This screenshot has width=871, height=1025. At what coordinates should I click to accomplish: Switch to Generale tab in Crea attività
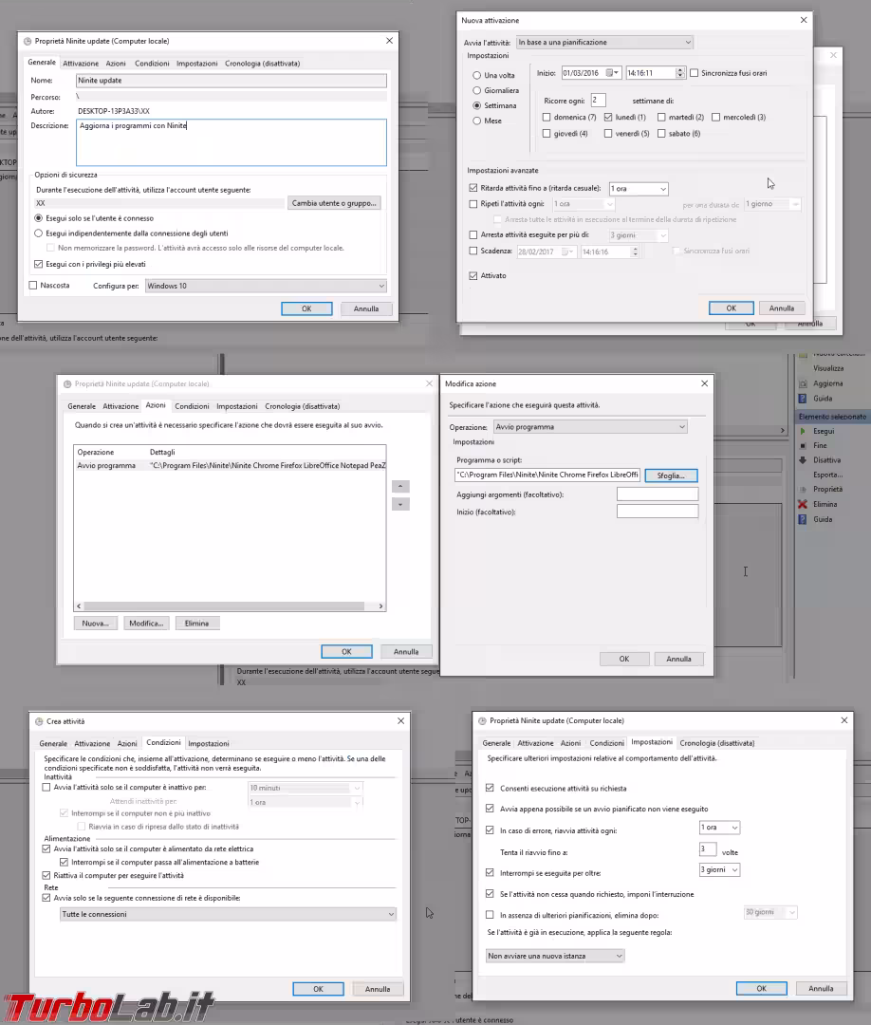pyautogui.click(x=53, y=743)
